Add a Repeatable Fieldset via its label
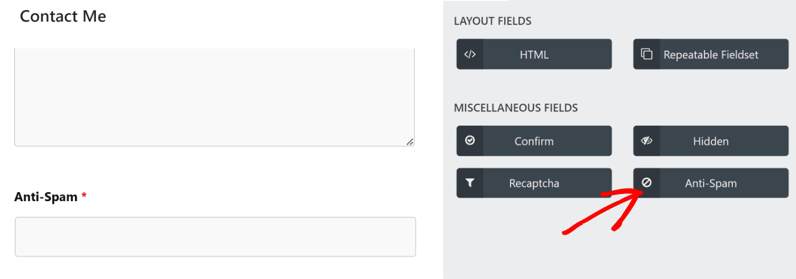Screen dimensions: 796x279 click(711, 55)
